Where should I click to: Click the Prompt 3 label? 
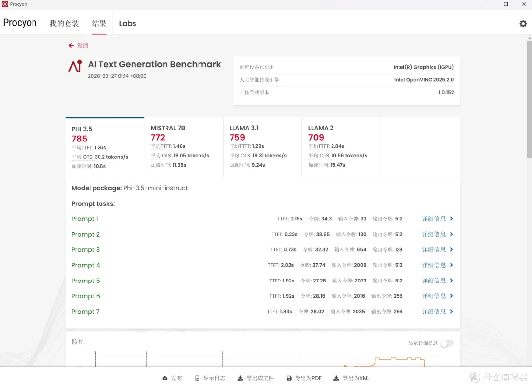[86, 250]
